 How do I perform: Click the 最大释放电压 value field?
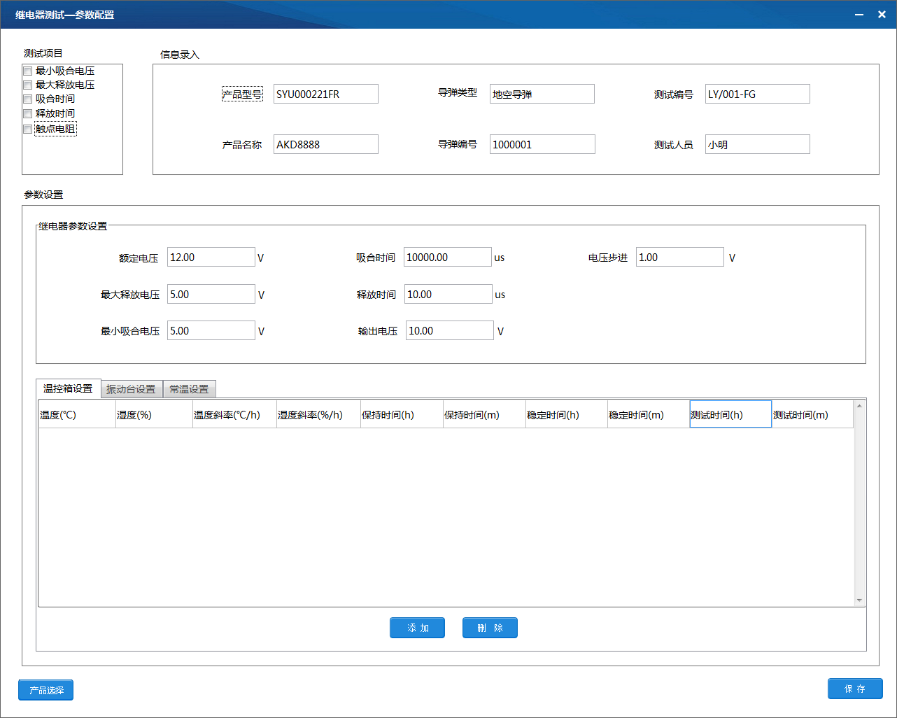tap(211, 294)
